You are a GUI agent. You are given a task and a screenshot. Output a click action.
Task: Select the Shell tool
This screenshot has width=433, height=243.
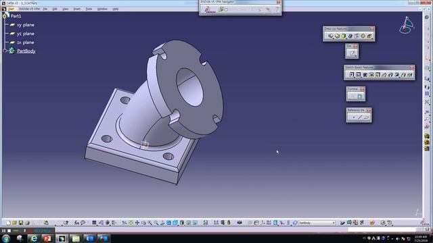pos(350,36)
